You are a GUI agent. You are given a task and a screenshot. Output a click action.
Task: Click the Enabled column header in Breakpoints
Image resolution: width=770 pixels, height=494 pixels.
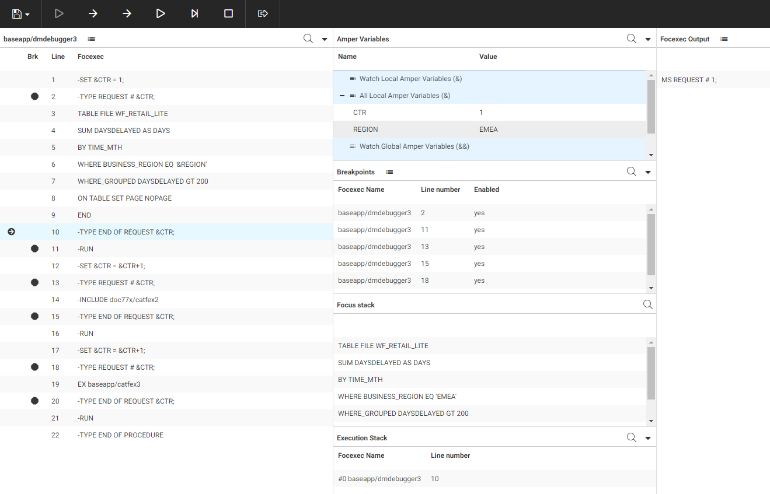(x=486, y=190)
